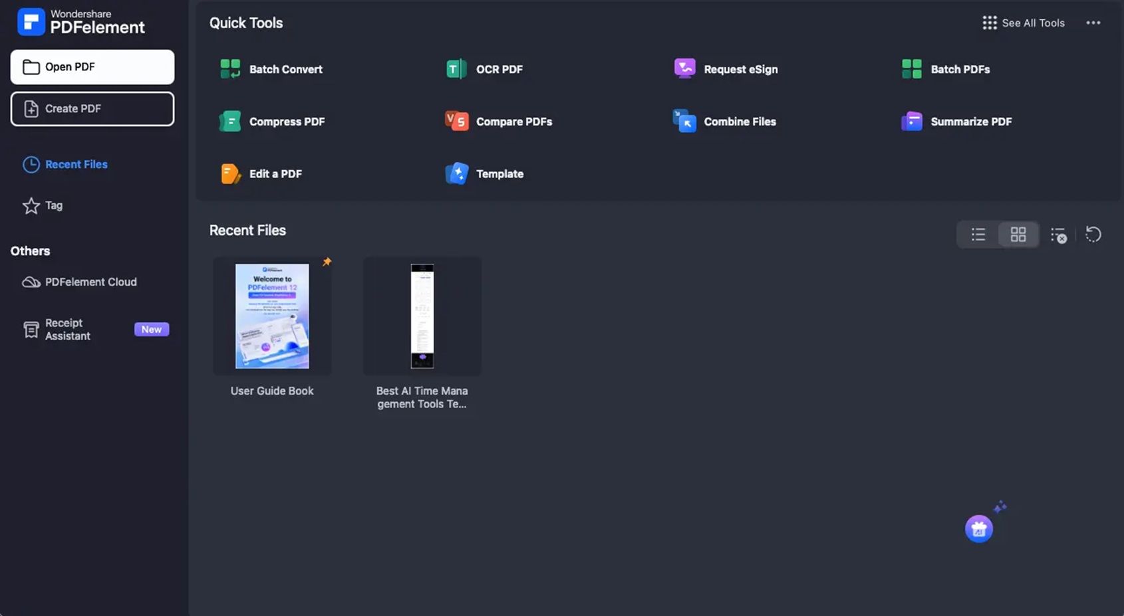
Task: Clear the recent files list
Action: coord(1058,235)
